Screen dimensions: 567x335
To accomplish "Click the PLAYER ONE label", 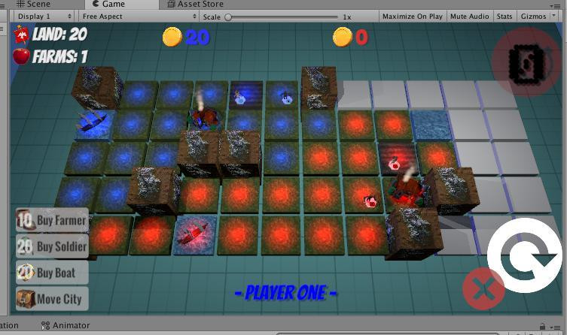I will tap(285, 292).
